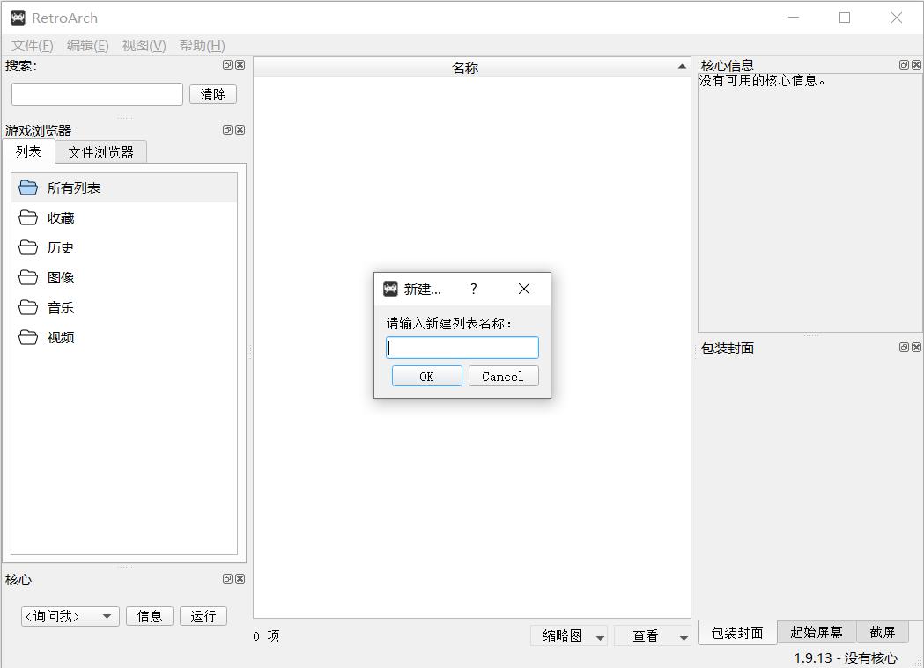Screen dimensions: 924x668
Task: Switch to the 起始屏幕 tab
Action: 817,632
